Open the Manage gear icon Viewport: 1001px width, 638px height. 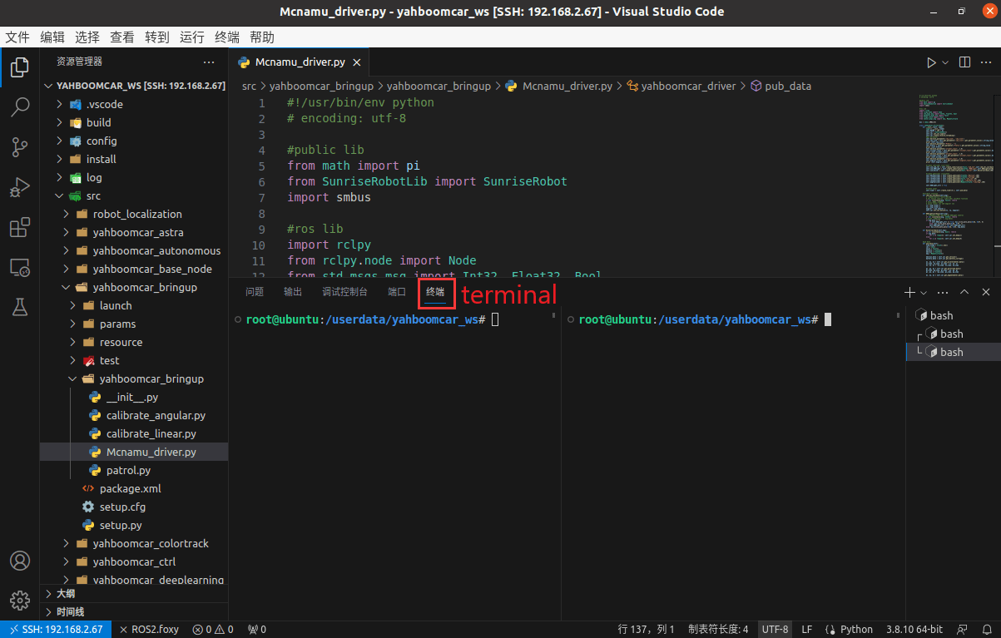[x=20, y=600]
